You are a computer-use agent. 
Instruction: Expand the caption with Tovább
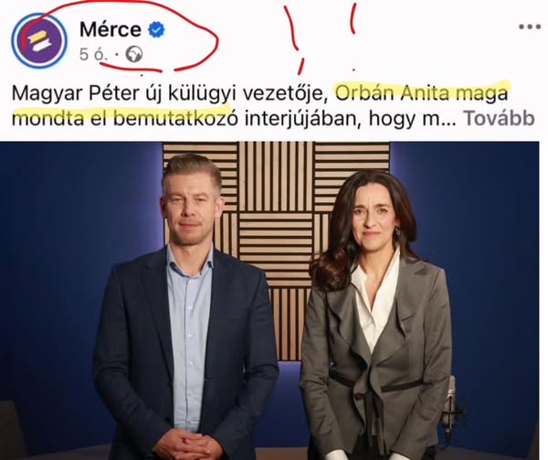point(499,119)
